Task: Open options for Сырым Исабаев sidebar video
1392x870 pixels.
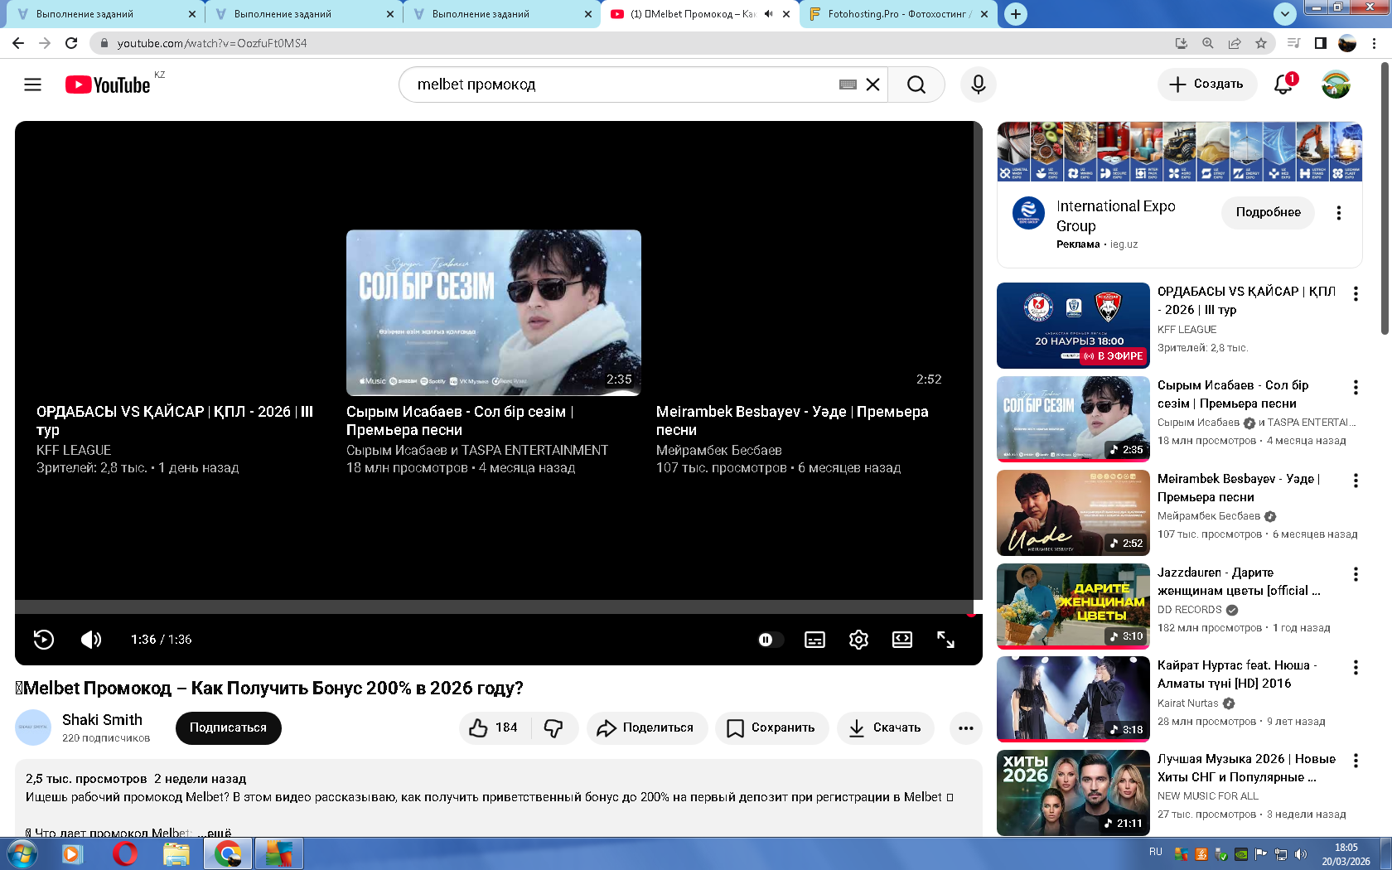Action: (1356, 387)
